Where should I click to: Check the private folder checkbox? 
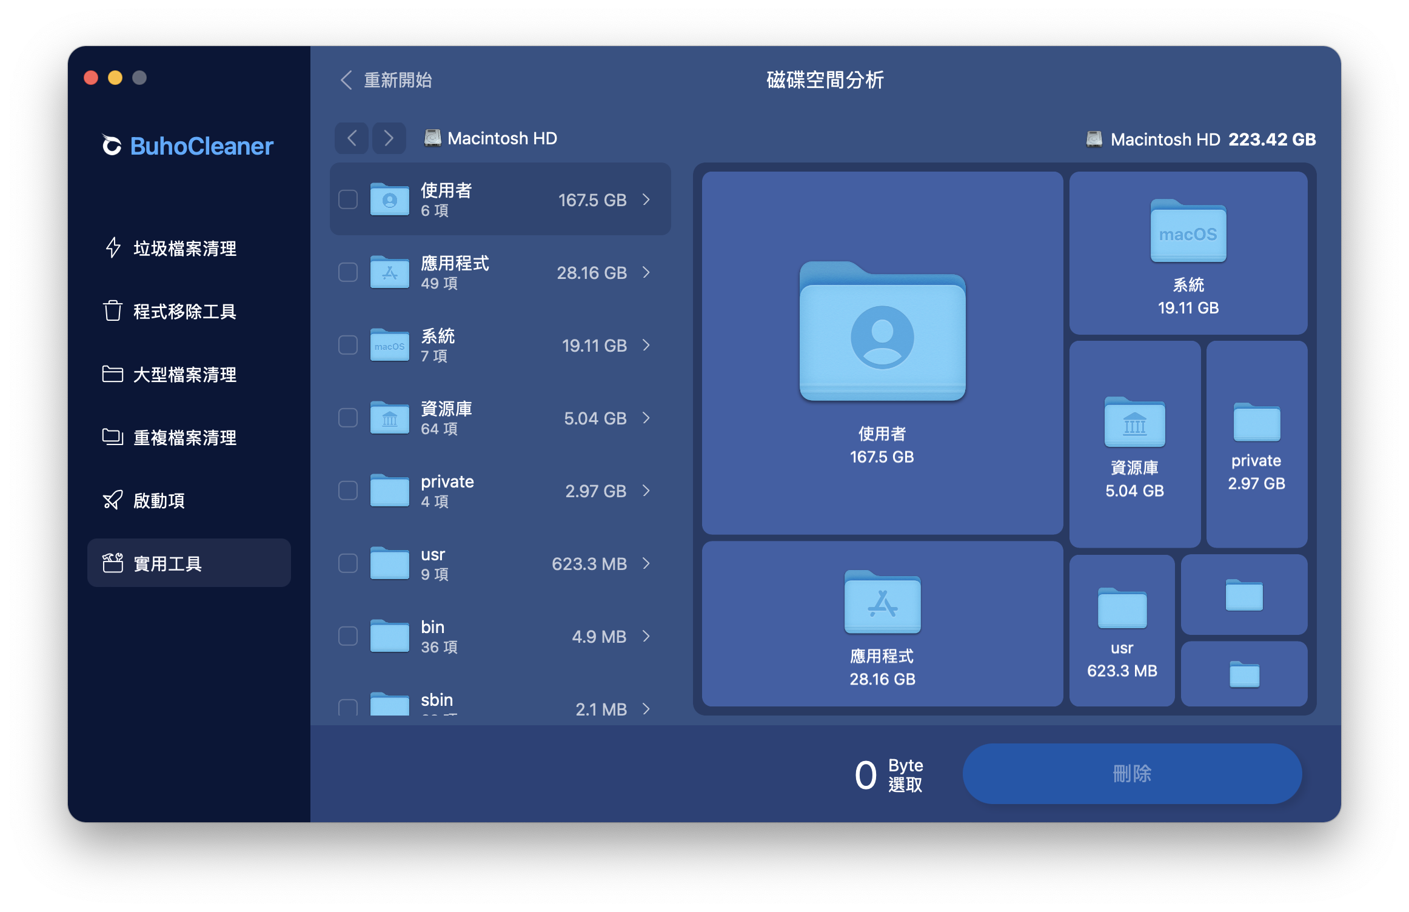(x=348, y=491)
